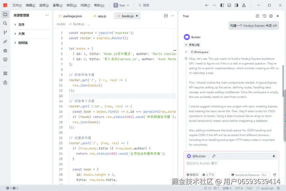The image size is (286, 191).
Task: Switch to the package.json tab
Action: pyautogui.click(x=70, y=16)
